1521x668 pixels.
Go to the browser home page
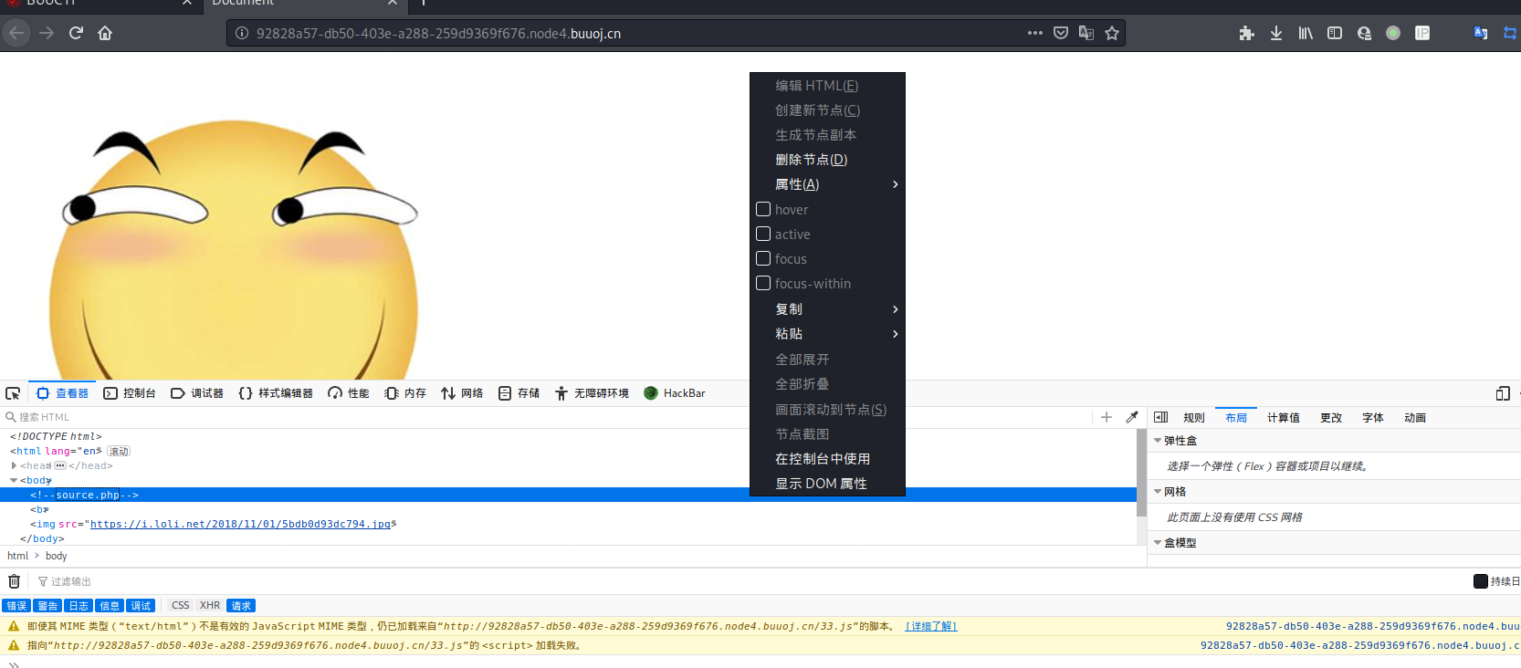click(105, 33)
